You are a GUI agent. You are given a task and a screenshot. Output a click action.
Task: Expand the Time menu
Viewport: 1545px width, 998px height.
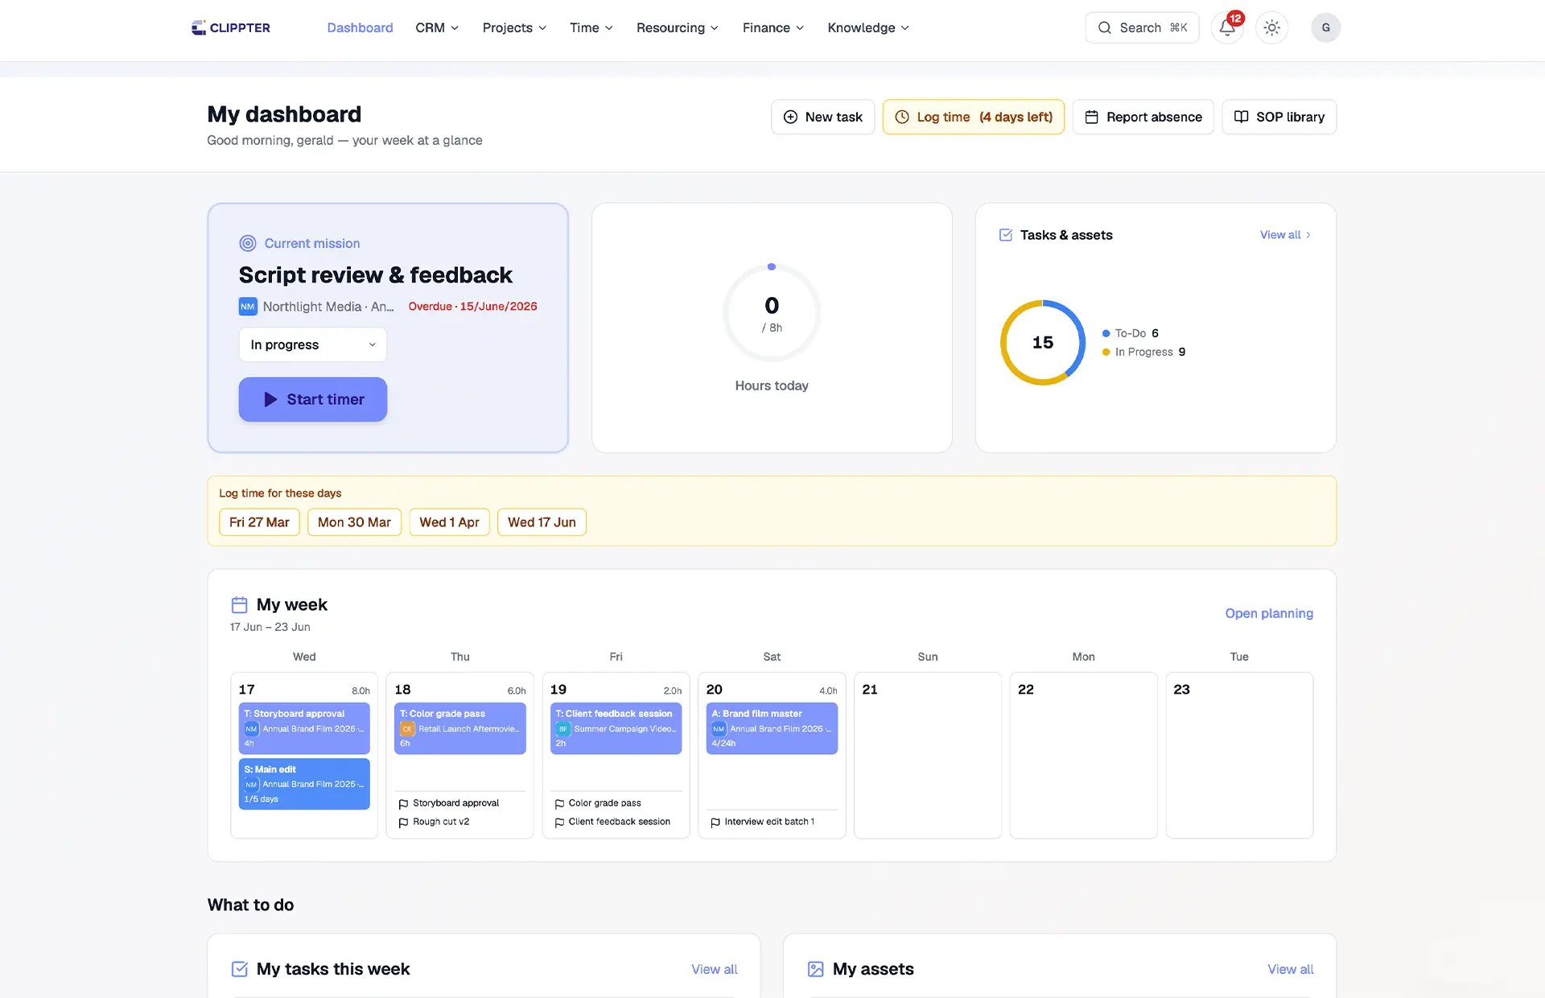pos(591,27)
